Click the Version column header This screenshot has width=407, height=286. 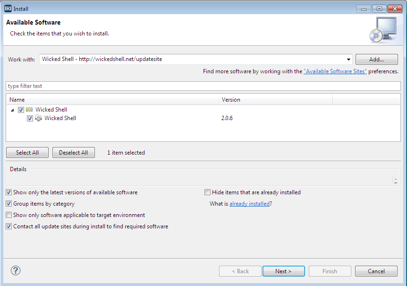coord(276,100)
